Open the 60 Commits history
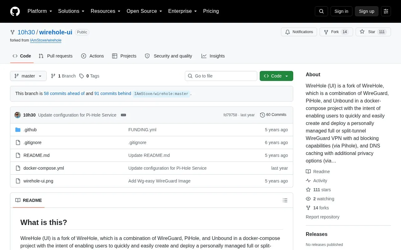 point(273,115)
